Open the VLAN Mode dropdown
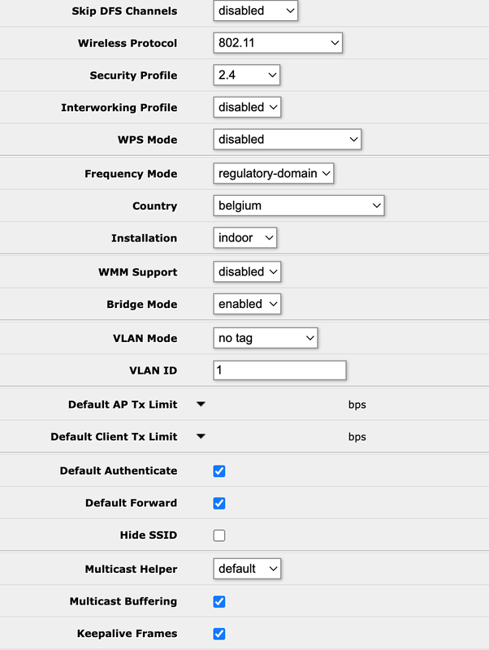Screen dimensions: 489x650 (x=265, y=337)
